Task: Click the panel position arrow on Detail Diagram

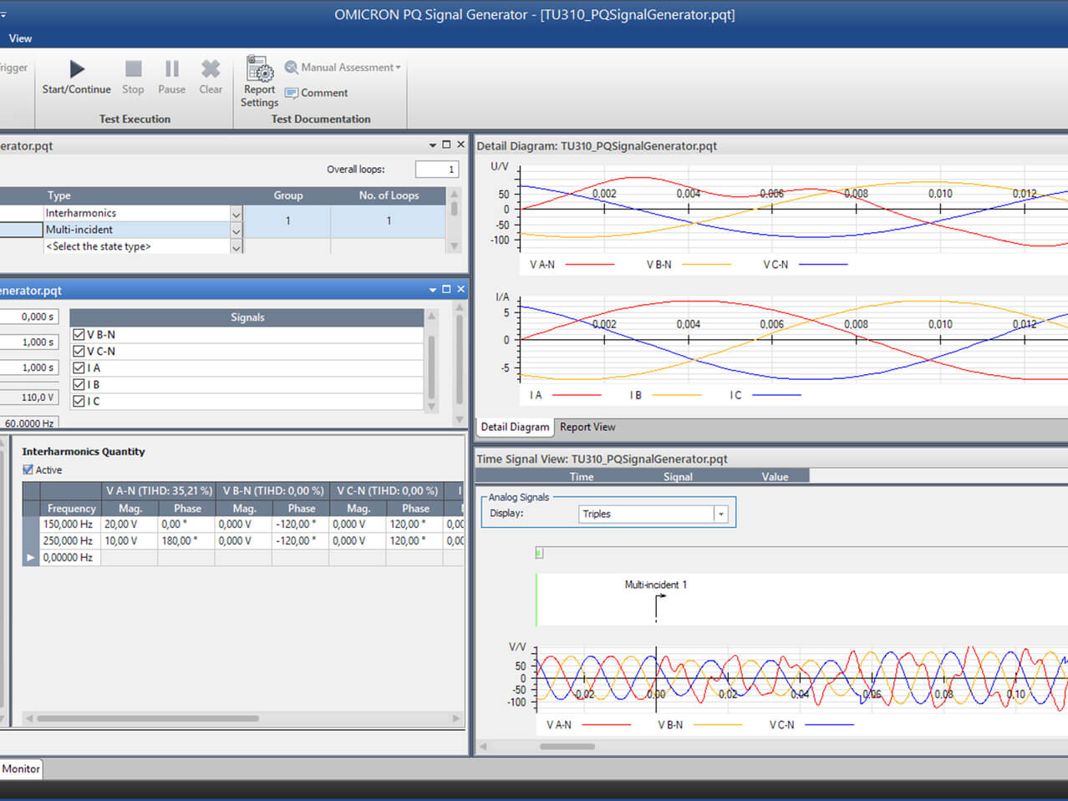Action: point(432,144)
